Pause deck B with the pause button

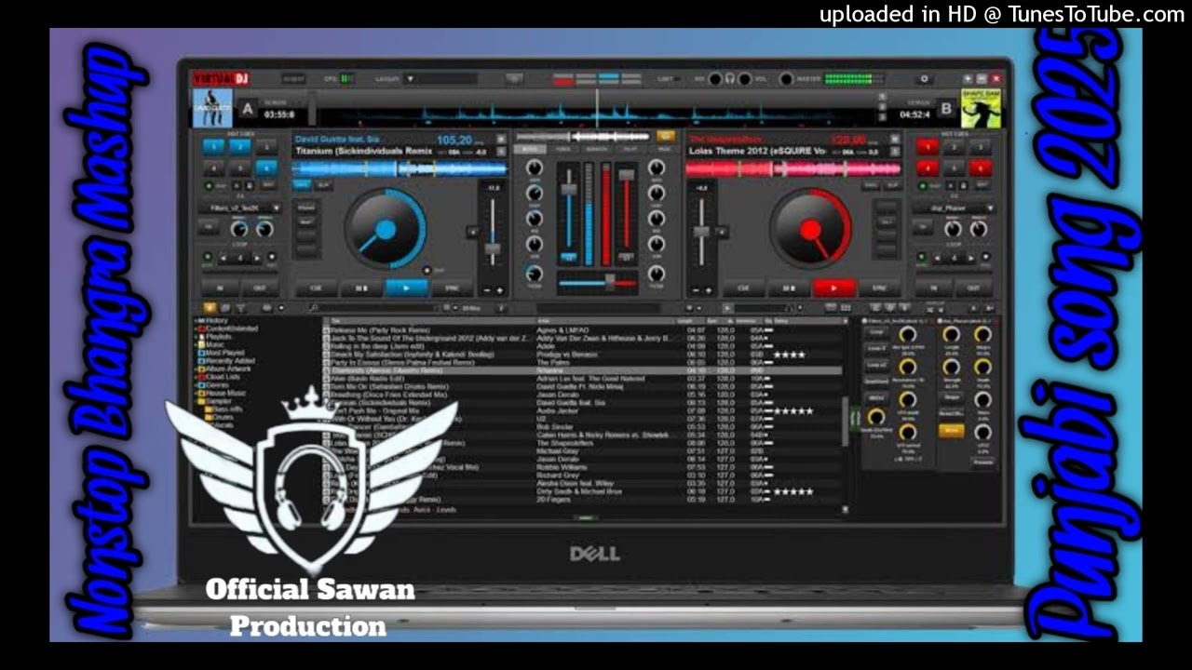(x=789, y=288)
